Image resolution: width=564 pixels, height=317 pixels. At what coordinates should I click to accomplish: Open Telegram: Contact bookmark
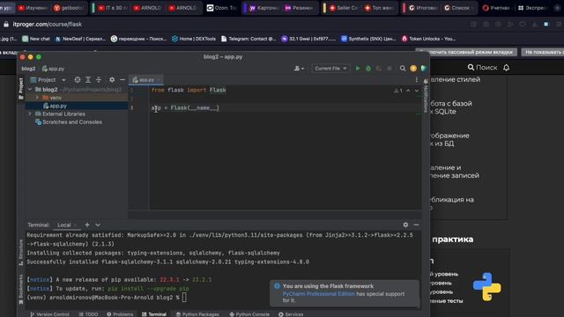click(249, 39)
